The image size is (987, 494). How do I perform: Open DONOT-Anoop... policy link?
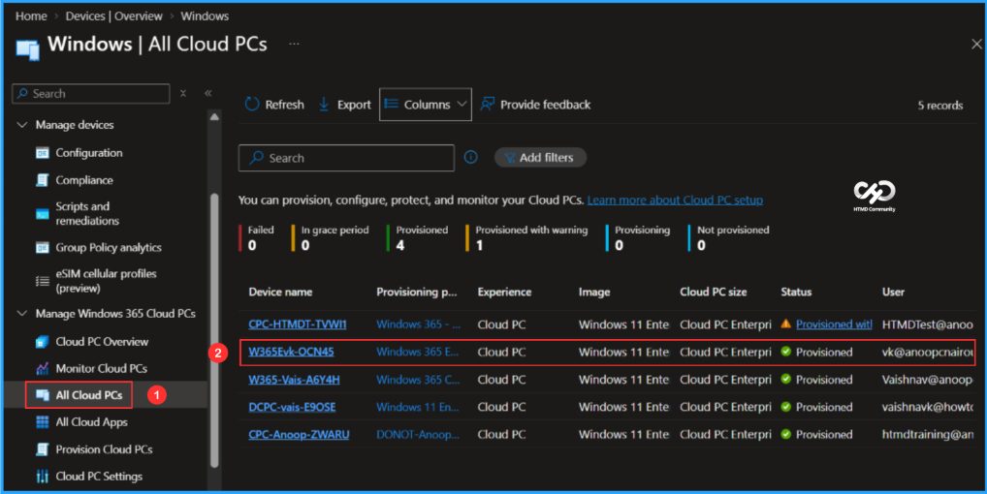click(418, 434)
